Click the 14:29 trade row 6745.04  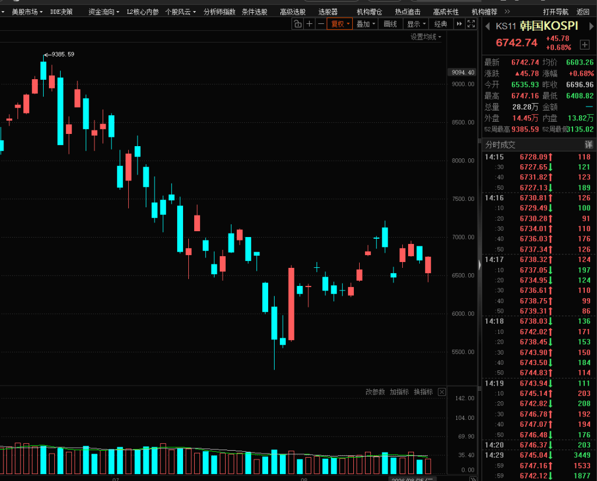tap(538, 455)
